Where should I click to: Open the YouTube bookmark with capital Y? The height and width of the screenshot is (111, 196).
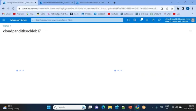[19, 14]
